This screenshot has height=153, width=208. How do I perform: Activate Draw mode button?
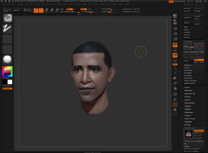pos(41,10)
